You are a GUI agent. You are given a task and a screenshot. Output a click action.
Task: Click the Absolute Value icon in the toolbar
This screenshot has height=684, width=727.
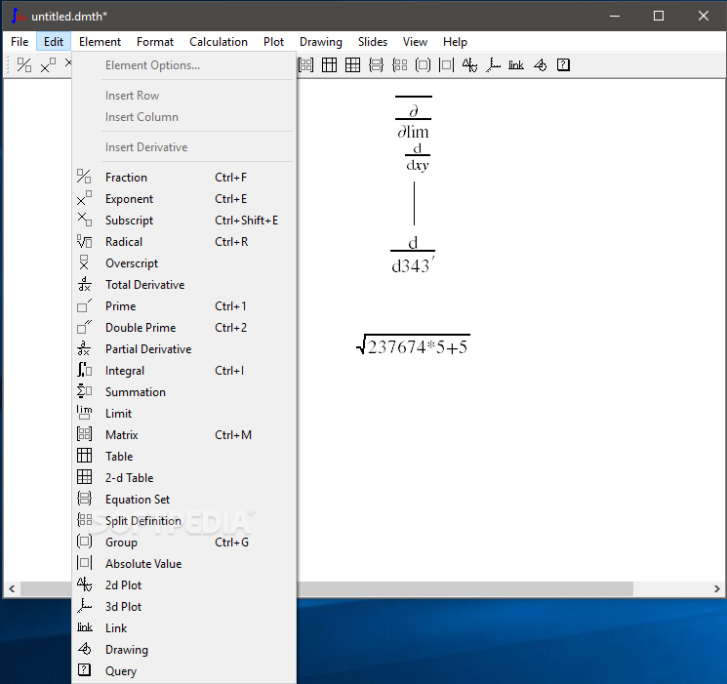pyautogui.click(x=447, y=65)
